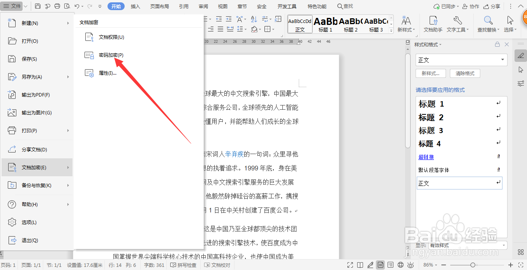Click the redo arrow icon
The height and width of the screenshot is (270, 527).
click(90, 6)
